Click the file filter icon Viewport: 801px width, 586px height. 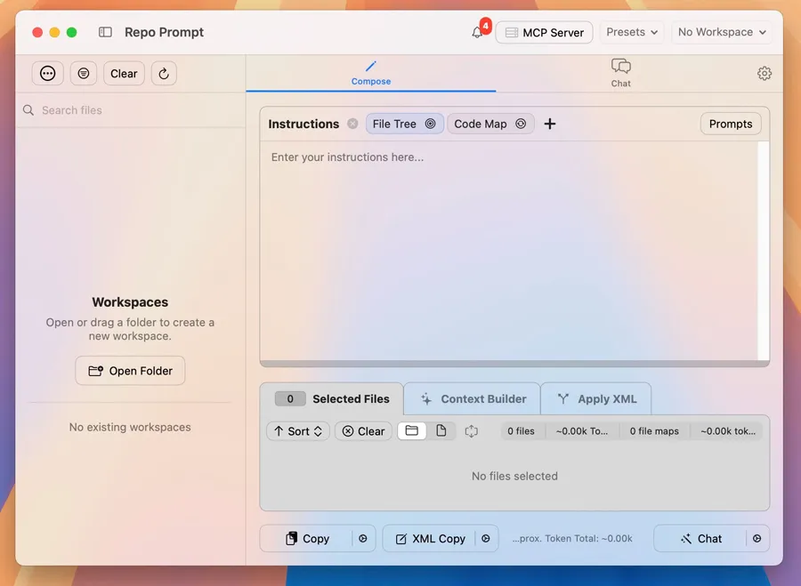click(84, 74)
